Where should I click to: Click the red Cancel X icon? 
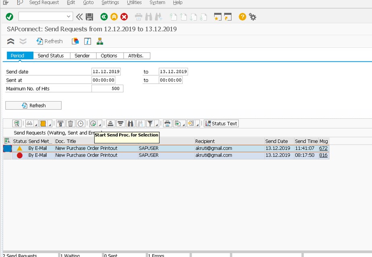pos(124,17)
